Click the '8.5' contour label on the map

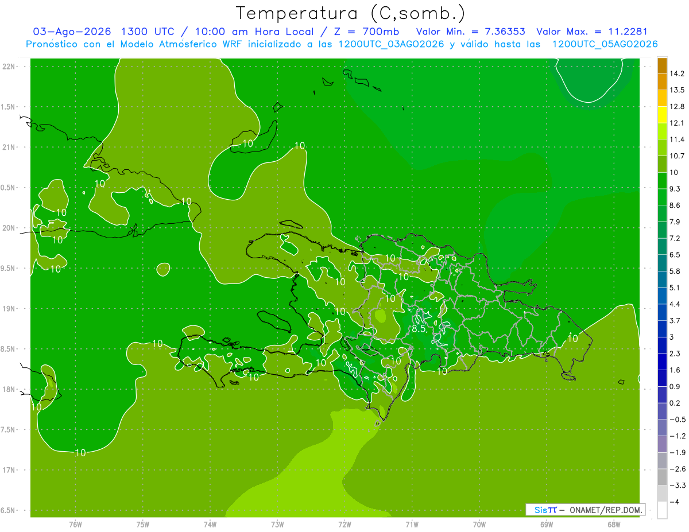[x=419, y=329]
